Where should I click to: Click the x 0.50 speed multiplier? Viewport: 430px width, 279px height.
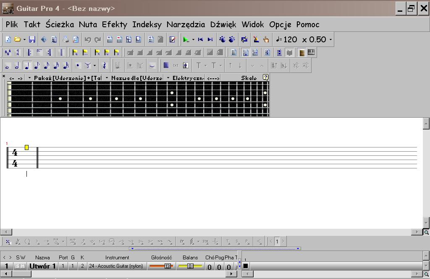tap(314, 40)
